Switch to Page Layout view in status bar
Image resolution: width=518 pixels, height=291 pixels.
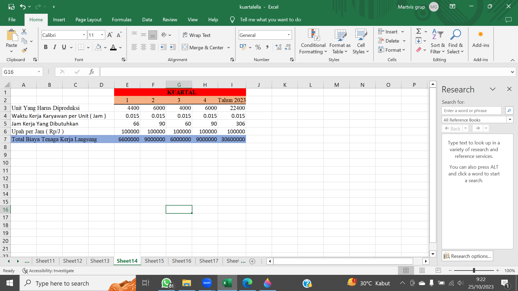click(422, 270)
